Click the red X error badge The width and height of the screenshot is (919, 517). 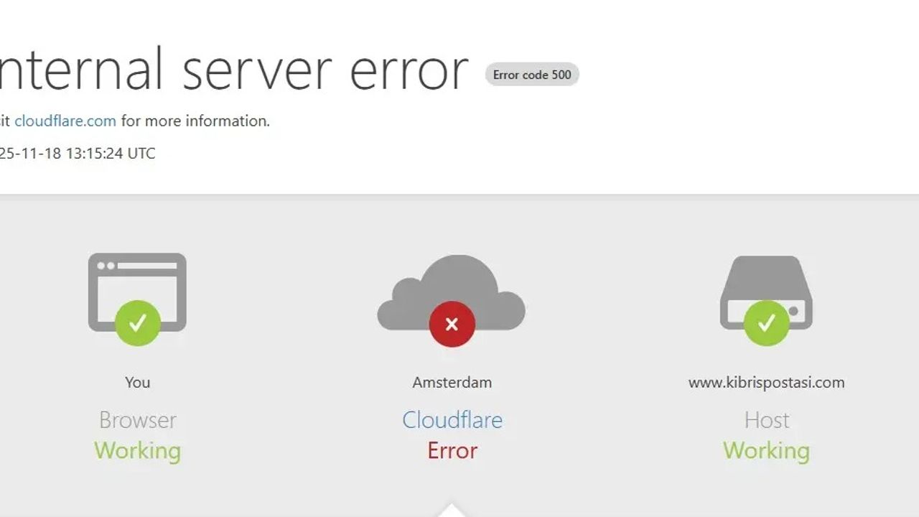(x=452, y=325)
